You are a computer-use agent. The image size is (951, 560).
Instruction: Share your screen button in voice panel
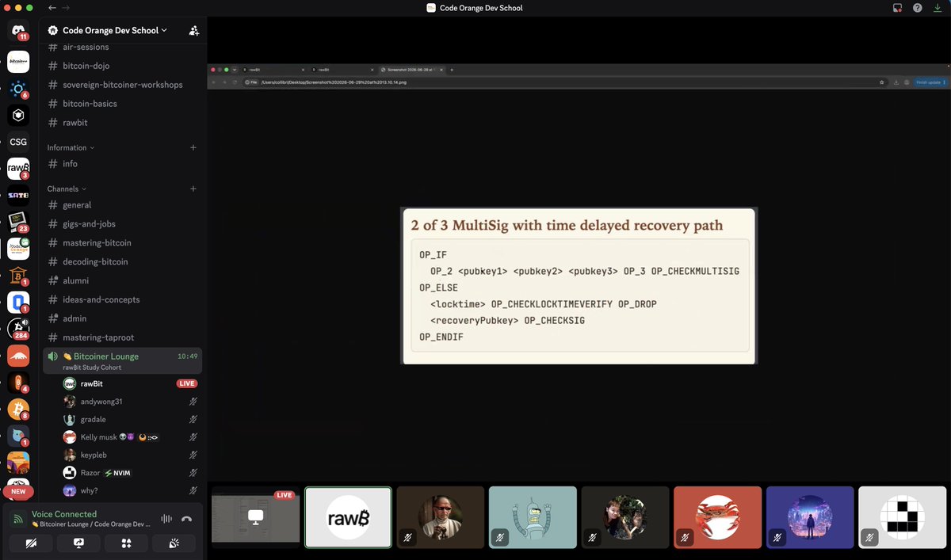pyautogui.click(x=78, y=543)
